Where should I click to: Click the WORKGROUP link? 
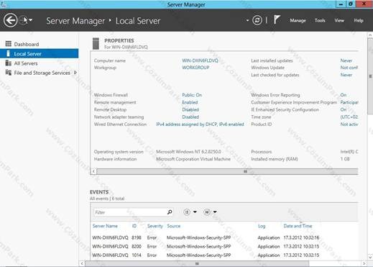[x=195, y=68]
